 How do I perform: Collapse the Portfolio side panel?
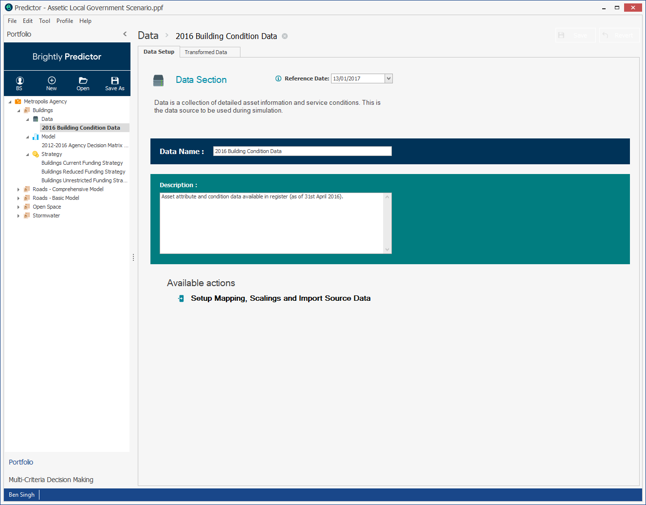pos(125,34)
